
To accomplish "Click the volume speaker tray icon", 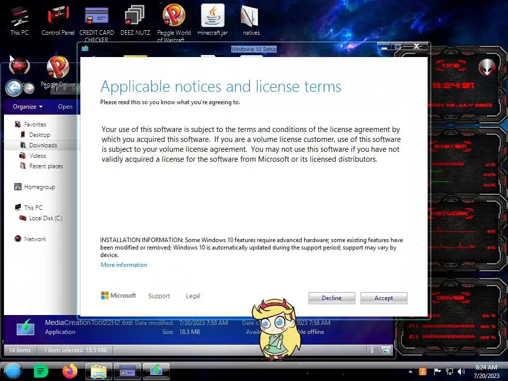I will 461,372.
